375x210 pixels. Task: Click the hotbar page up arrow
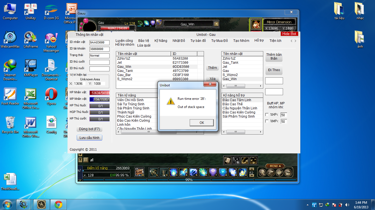click(x=252, y=170)
